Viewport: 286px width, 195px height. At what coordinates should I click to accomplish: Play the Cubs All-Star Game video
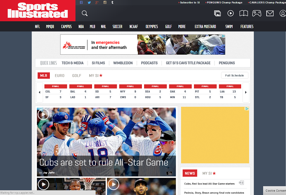(43, 114)
